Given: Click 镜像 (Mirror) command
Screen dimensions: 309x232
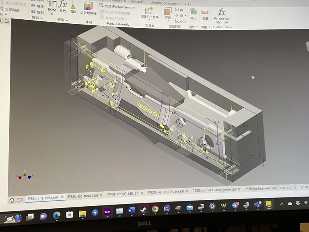Looking at the screenshot, I should pyautogui.click(x=37, y=6).
